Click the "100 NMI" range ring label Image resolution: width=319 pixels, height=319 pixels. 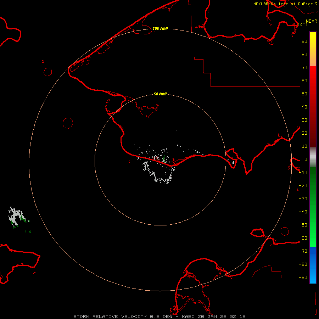160,28
